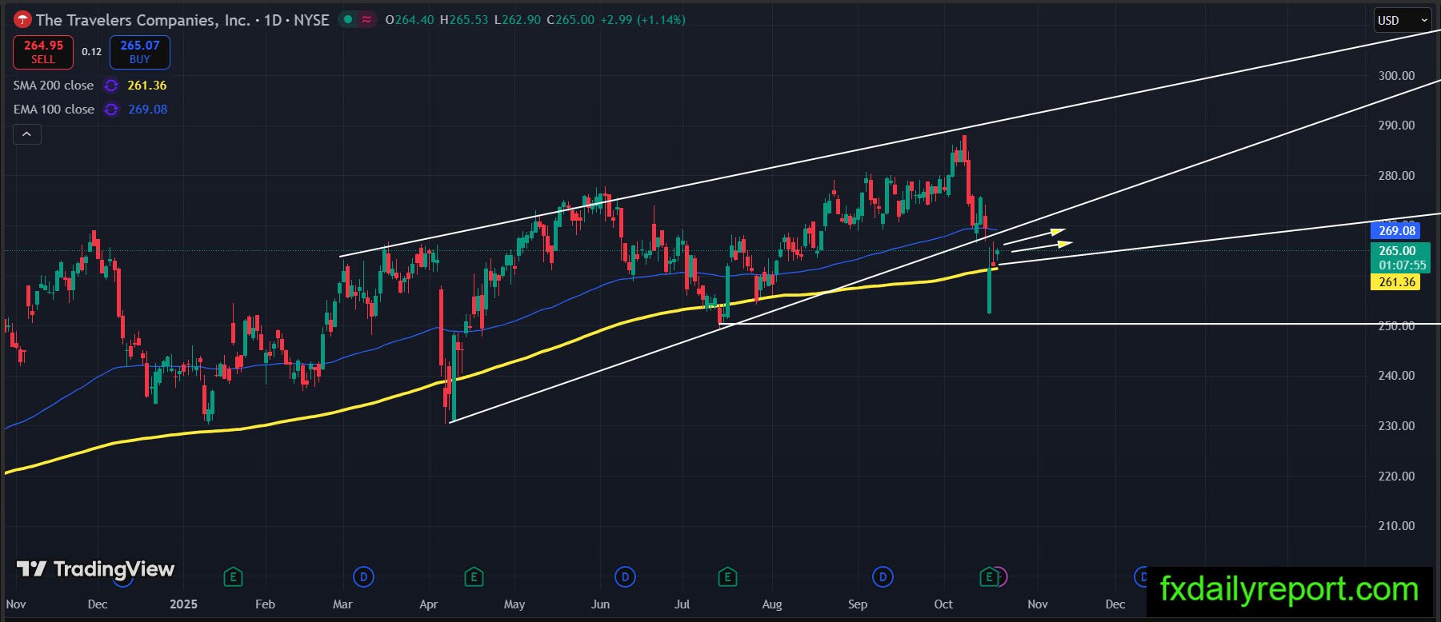Open the dividend marker above Sep
The width and height of the screenshot is (1441, 622).
[883, 576]
